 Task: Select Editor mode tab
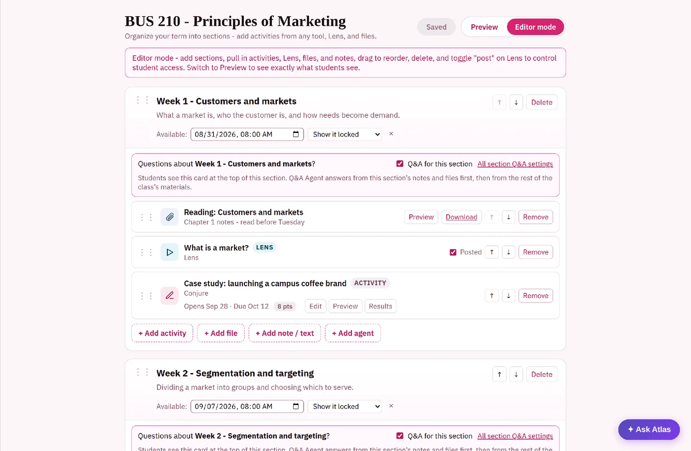[536, 27]
